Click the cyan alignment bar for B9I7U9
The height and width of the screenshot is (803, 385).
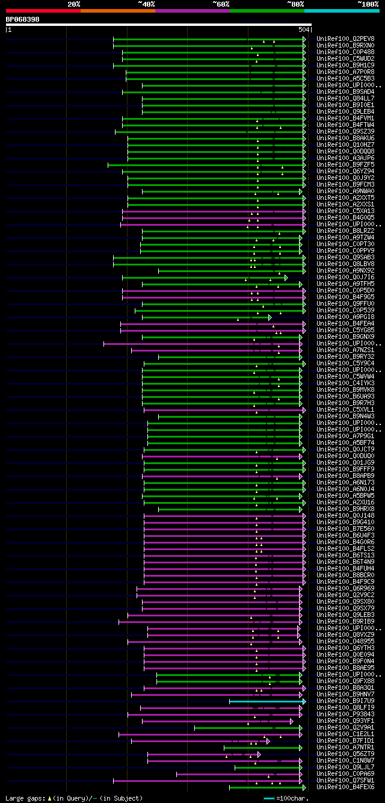click(x=267, y=701)
